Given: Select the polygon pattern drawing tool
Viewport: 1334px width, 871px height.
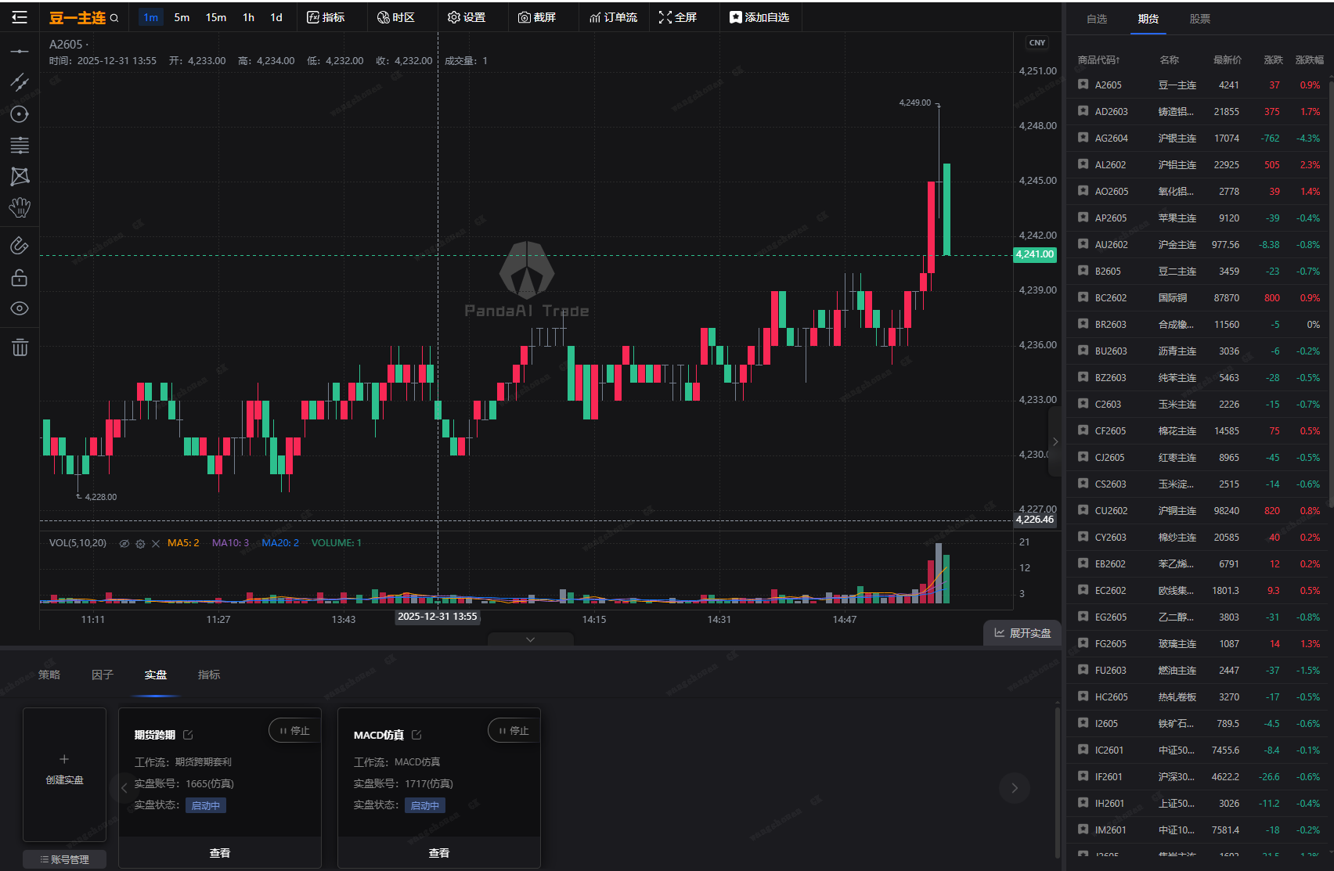Looking at the screenshot, I should pyautogui.click(x=20, y=176).
